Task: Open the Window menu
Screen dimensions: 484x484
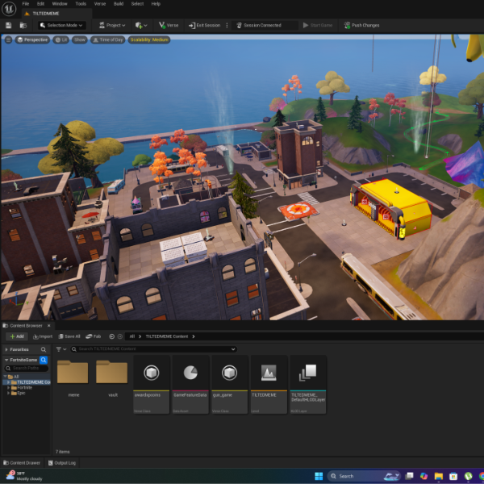Action: 60,4
